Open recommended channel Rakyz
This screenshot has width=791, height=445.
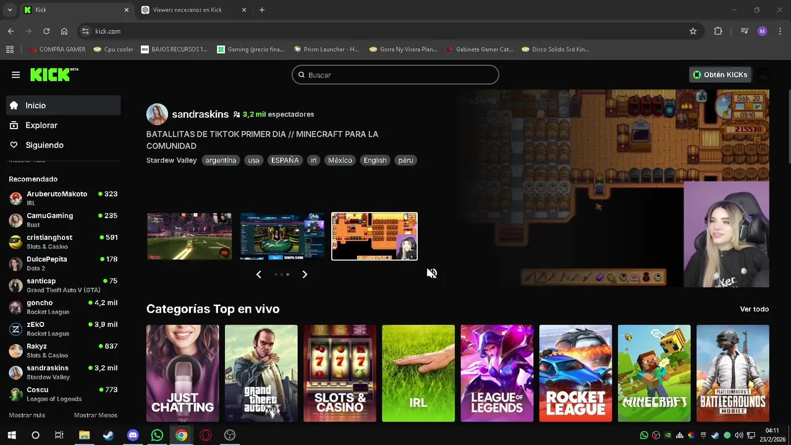coord(63,350)
